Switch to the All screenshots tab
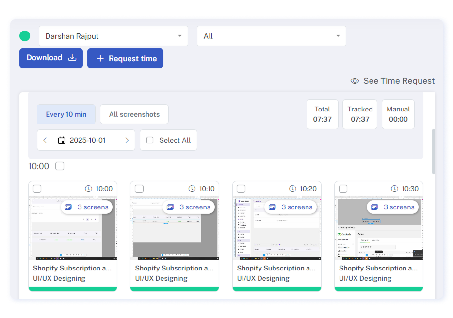Screen dimensions: 453x318 pyautogui.click(x=134, y=114)
